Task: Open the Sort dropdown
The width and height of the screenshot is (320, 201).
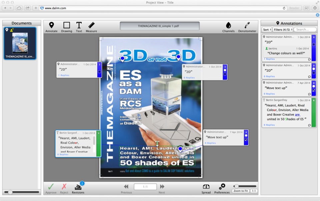Action: tap(267, 30)
